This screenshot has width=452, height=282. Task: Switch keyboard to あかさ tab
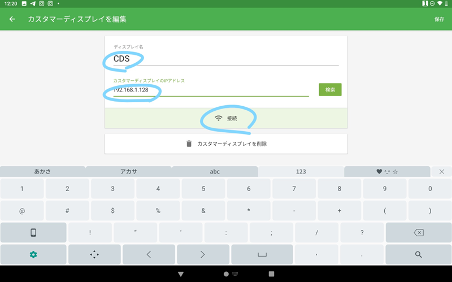coord(43,172)
